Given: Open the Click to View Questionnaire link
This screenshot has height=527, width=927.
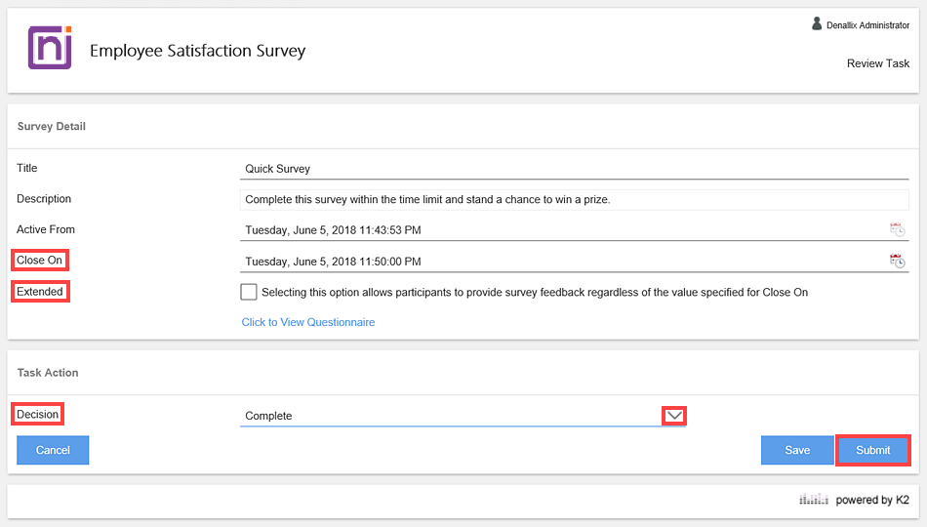Looking at the screenshot, I should coord(308,322).
